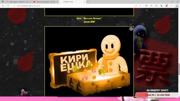Close the STUMBLE CASES tab
This screenshot has width=180, height=101.
(x=84, y=2)
